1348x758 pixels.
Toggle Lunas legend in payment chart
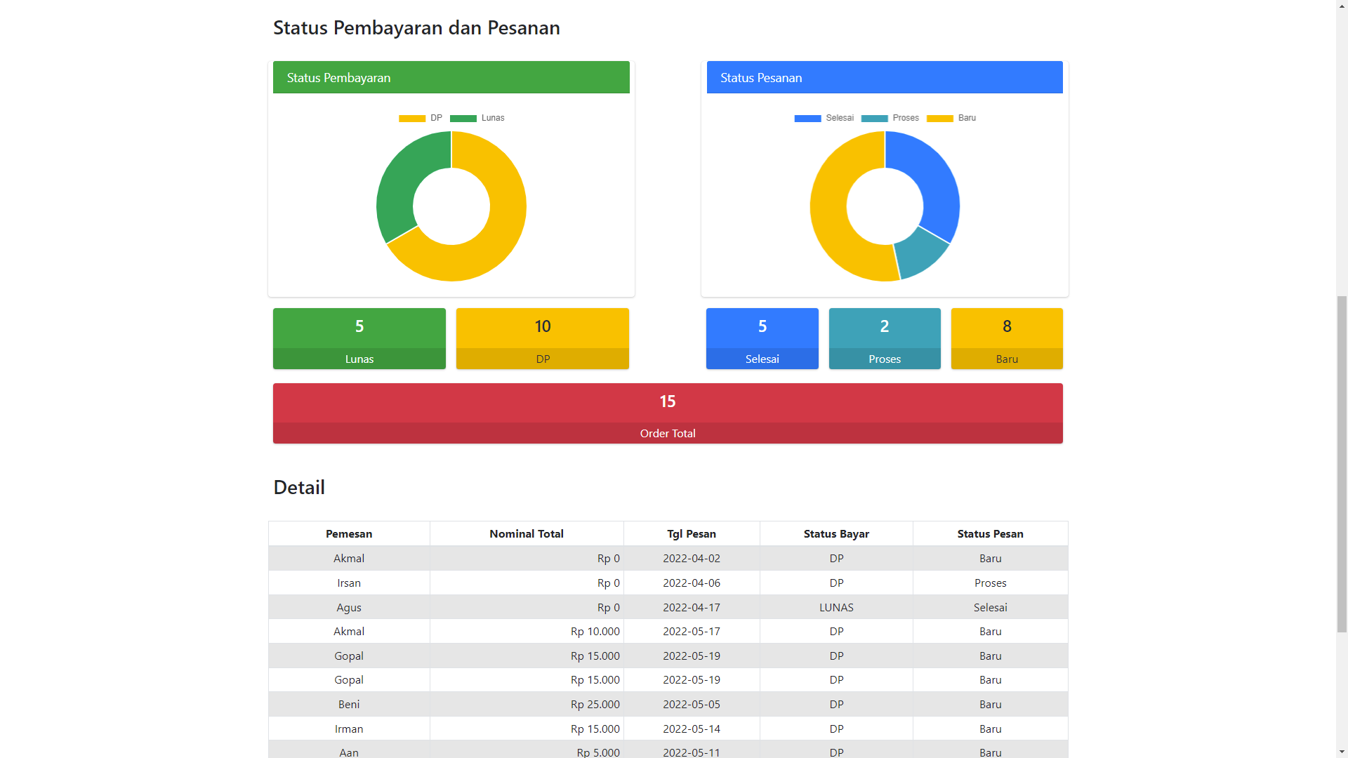pos(477,118)
